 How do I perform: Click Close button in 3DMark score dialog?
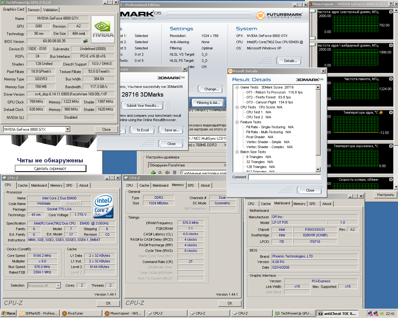tap(171, 144)
